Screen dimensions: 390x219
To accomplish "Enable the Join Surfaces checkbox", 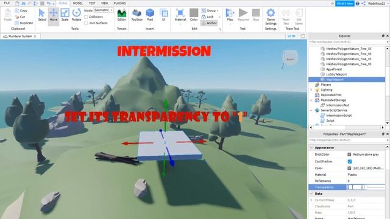I will click(x=86, y=23).
